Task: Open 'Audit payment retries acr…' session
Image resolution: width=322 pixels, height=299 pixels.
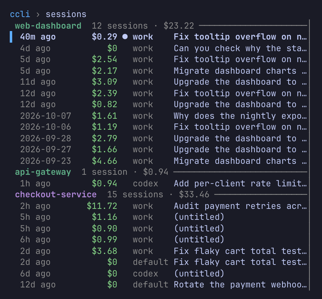Action: (x=158, y=206)
